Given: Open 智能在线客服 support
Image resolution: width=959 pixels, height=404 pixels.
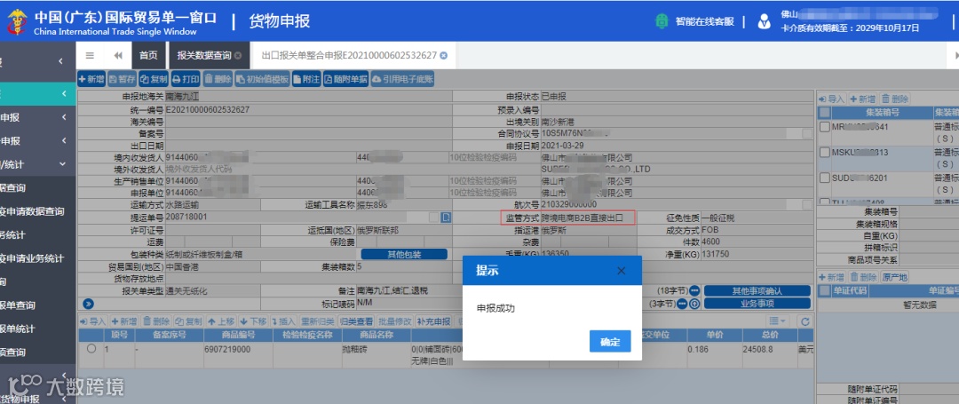Looking at the screenshot, I should [704, 21].
